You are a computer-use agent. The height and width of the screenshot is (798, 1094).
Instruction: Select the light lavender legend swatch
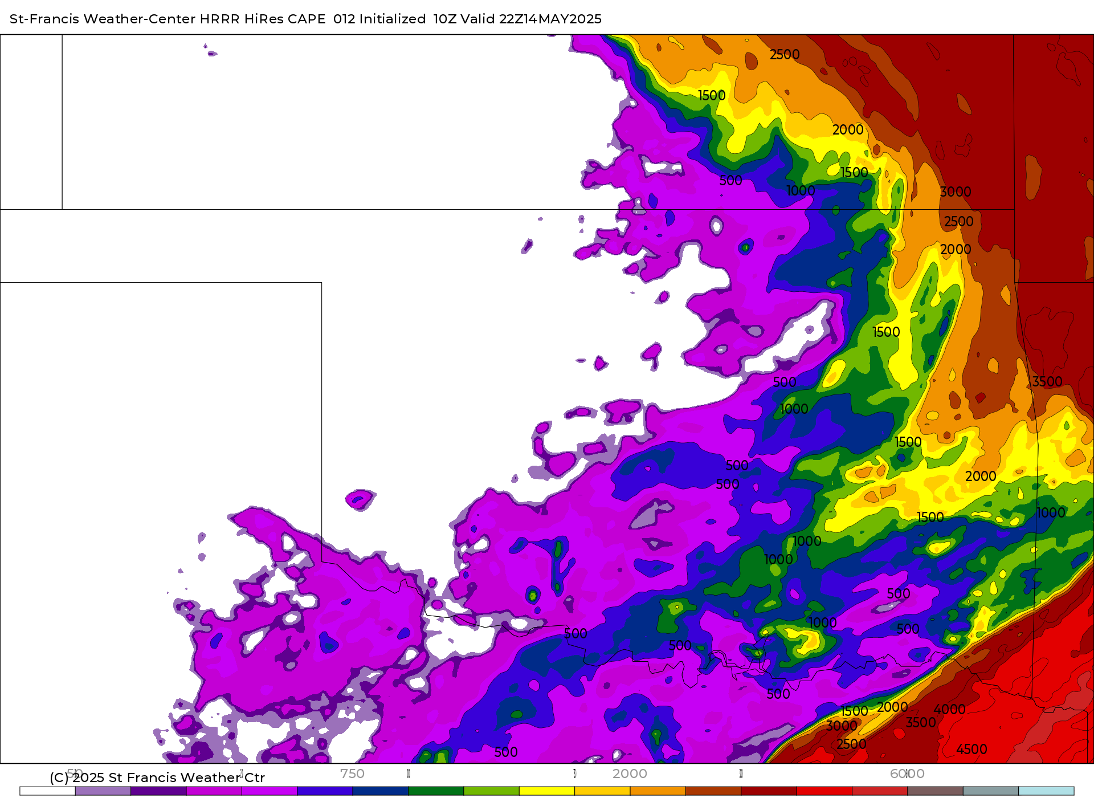[103, 791]
